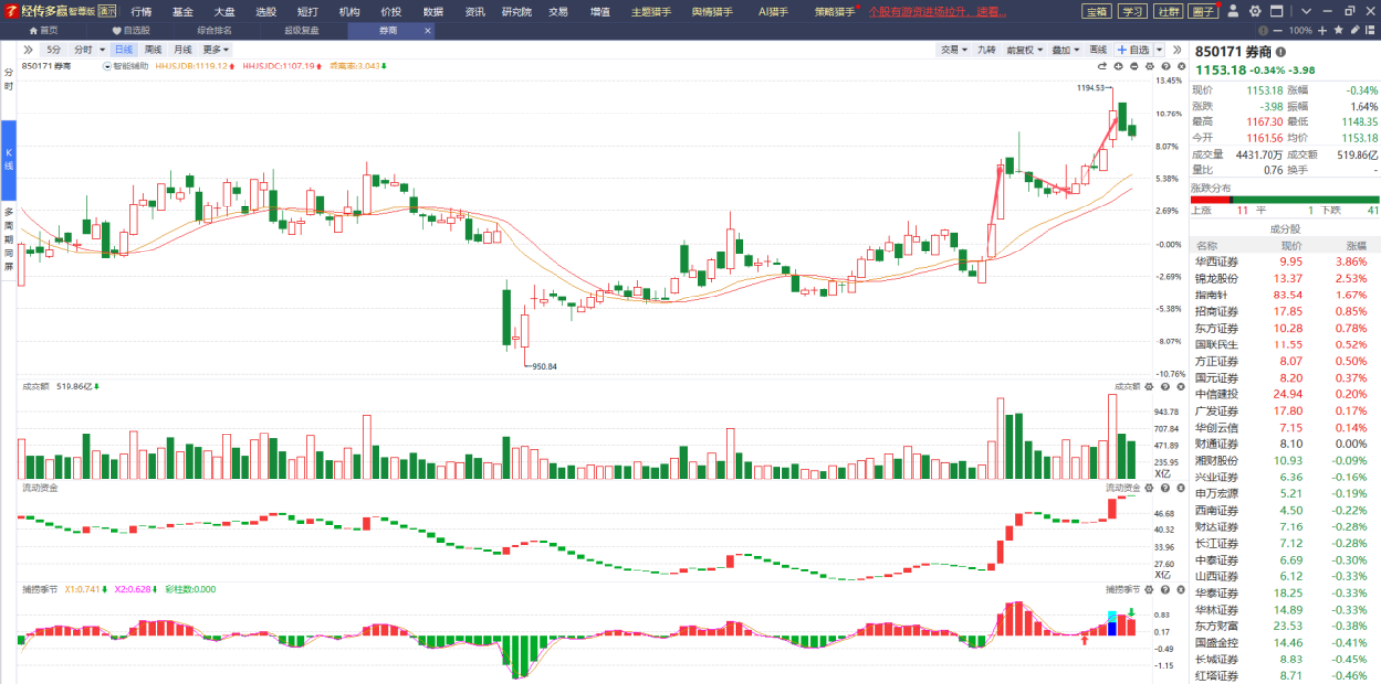The image size is (1382, 685).
Task: Click the share arrow icon above the K-line chart
Action: 1102,67
